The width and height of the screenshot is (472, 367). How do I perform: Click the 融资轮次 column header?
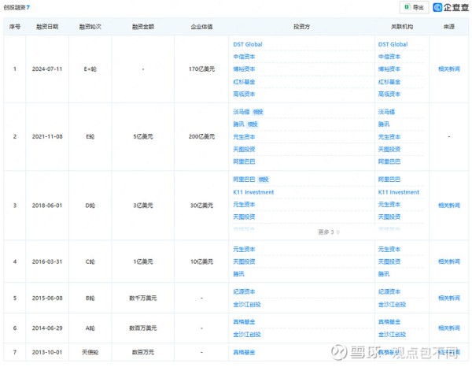[90, 27]
